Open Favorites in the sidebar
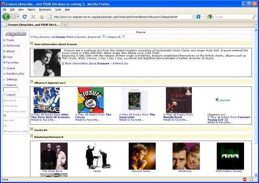 click(x=13, y=62)
